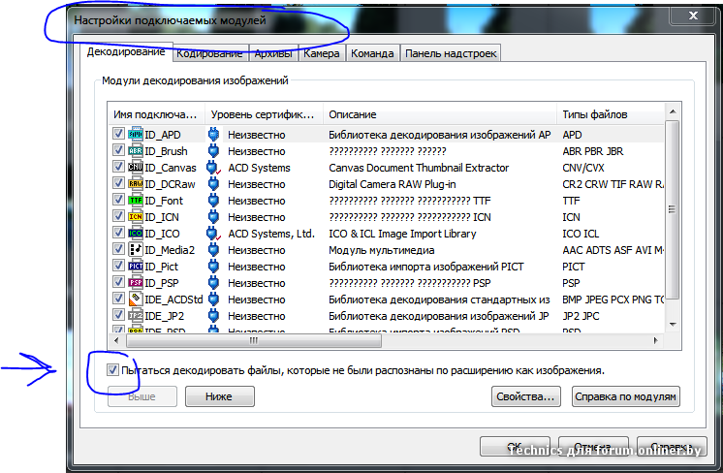Open plugin Свойства... dialog
The image size is (723, 473).
(x=525, y=396)
